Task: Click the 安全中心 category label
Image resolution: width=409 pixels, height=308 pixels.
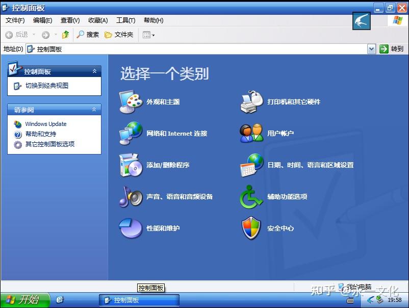Action: tap(280, 228)
